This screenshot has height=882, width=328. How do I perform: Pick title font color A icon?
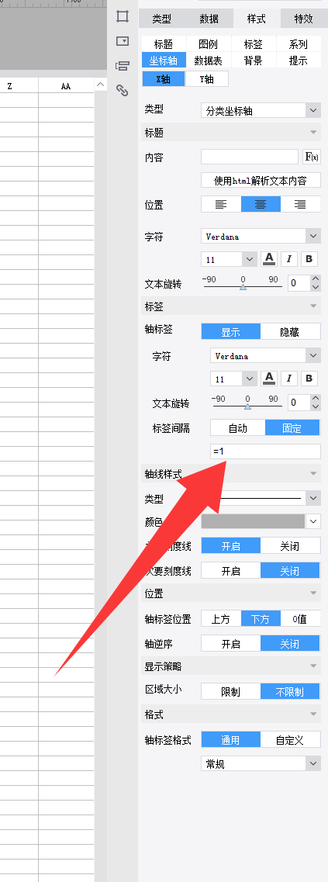coord(270,259)
